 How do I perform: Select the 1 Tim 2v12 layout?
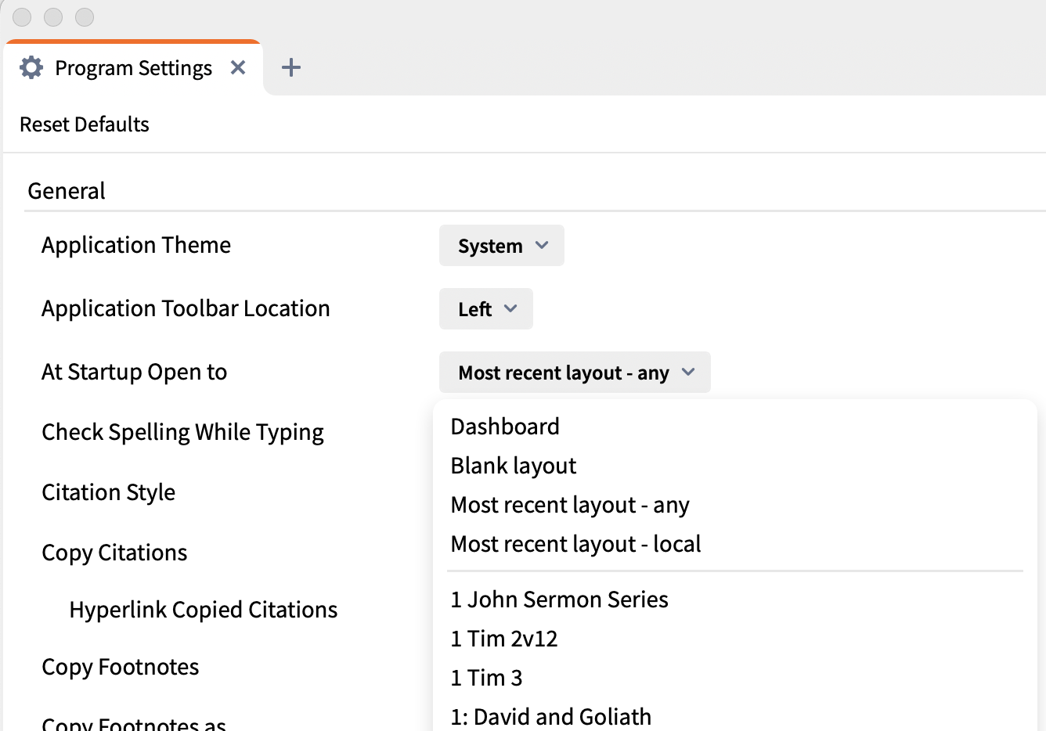tap(503, 639)
